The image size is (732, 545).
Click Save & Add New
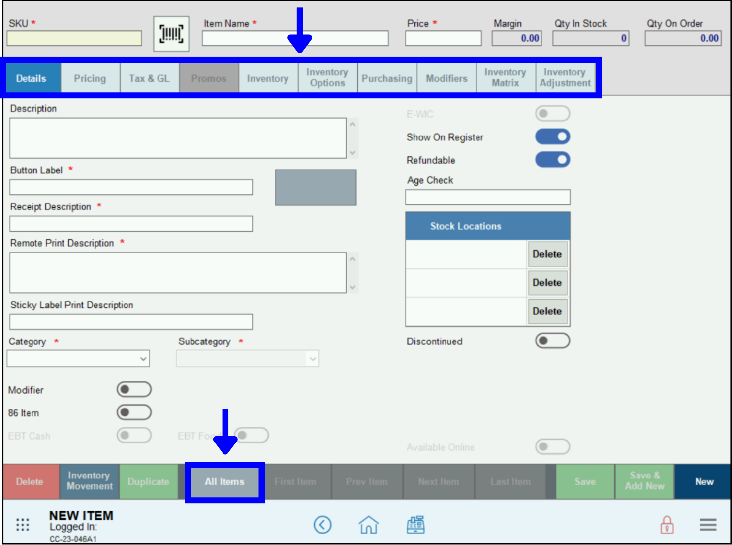(644, 481)
